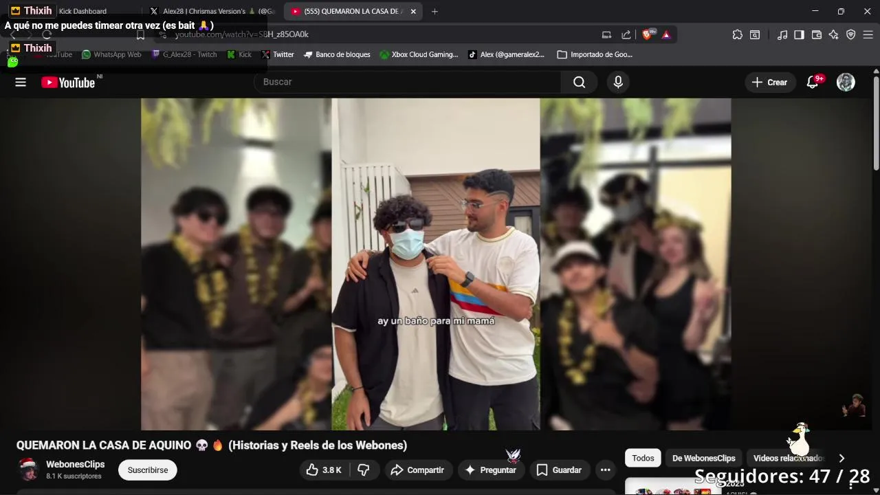Toggle the browser sidebar panel
Viewport: 880px width, 495px height.
coord(799,34)
